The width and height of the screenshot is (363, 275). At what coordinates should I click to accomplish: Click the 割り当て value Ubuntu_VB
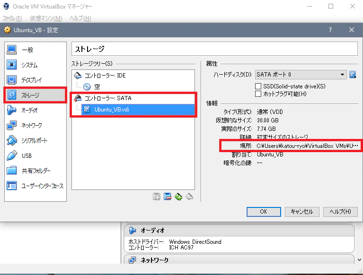pos(270,155)
